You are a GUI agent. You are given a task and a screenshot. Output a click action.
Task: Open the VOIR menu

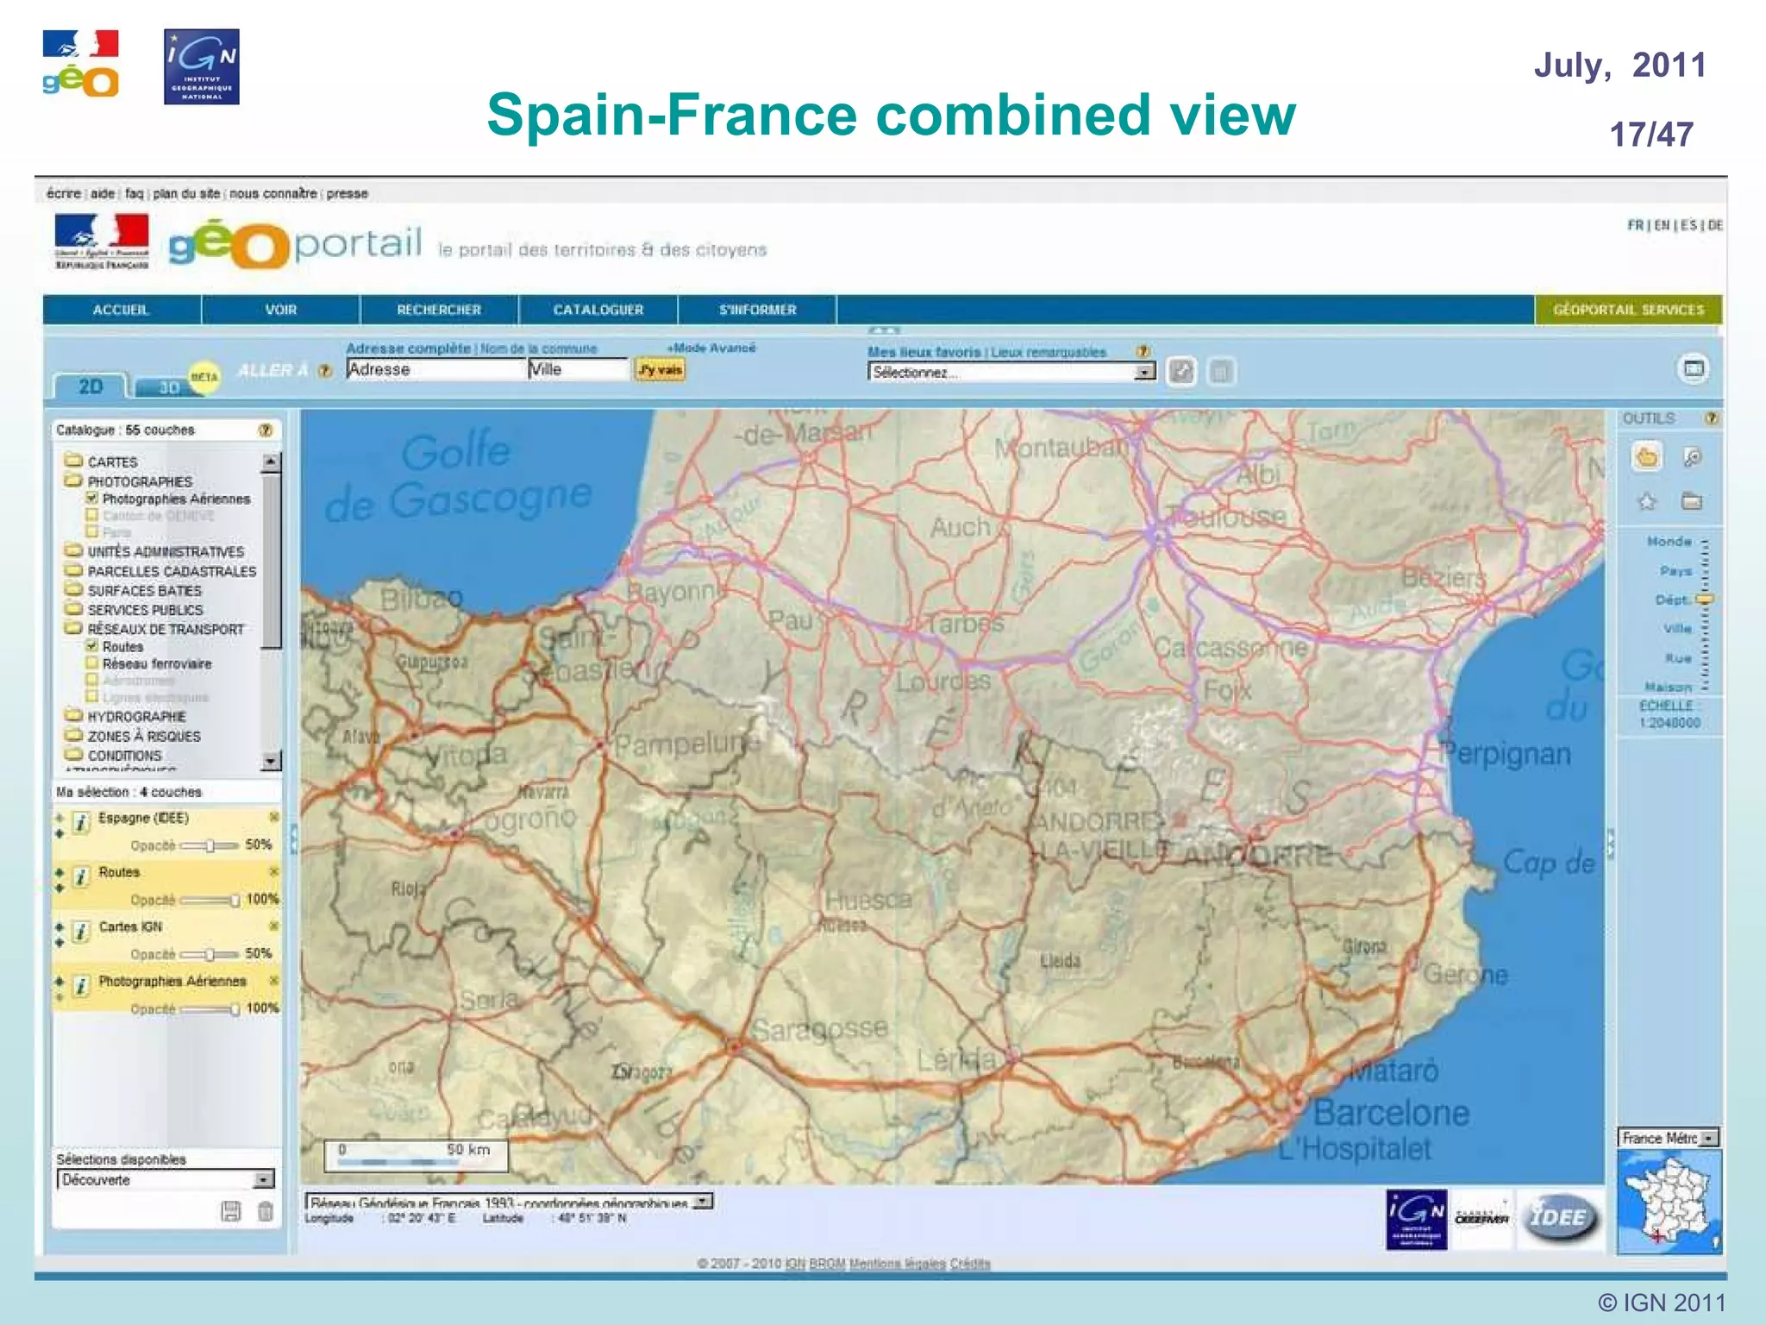(281, 310)
